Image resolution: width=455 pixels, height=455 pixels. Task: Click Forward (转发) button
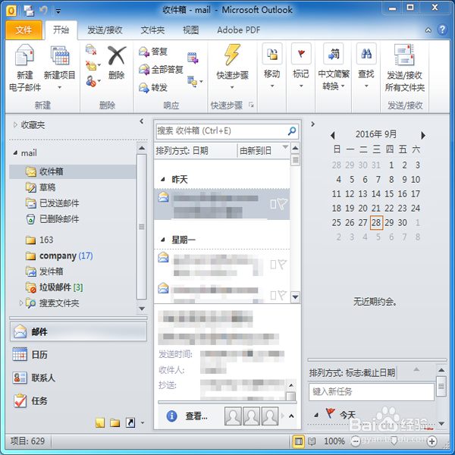(153, 87)
